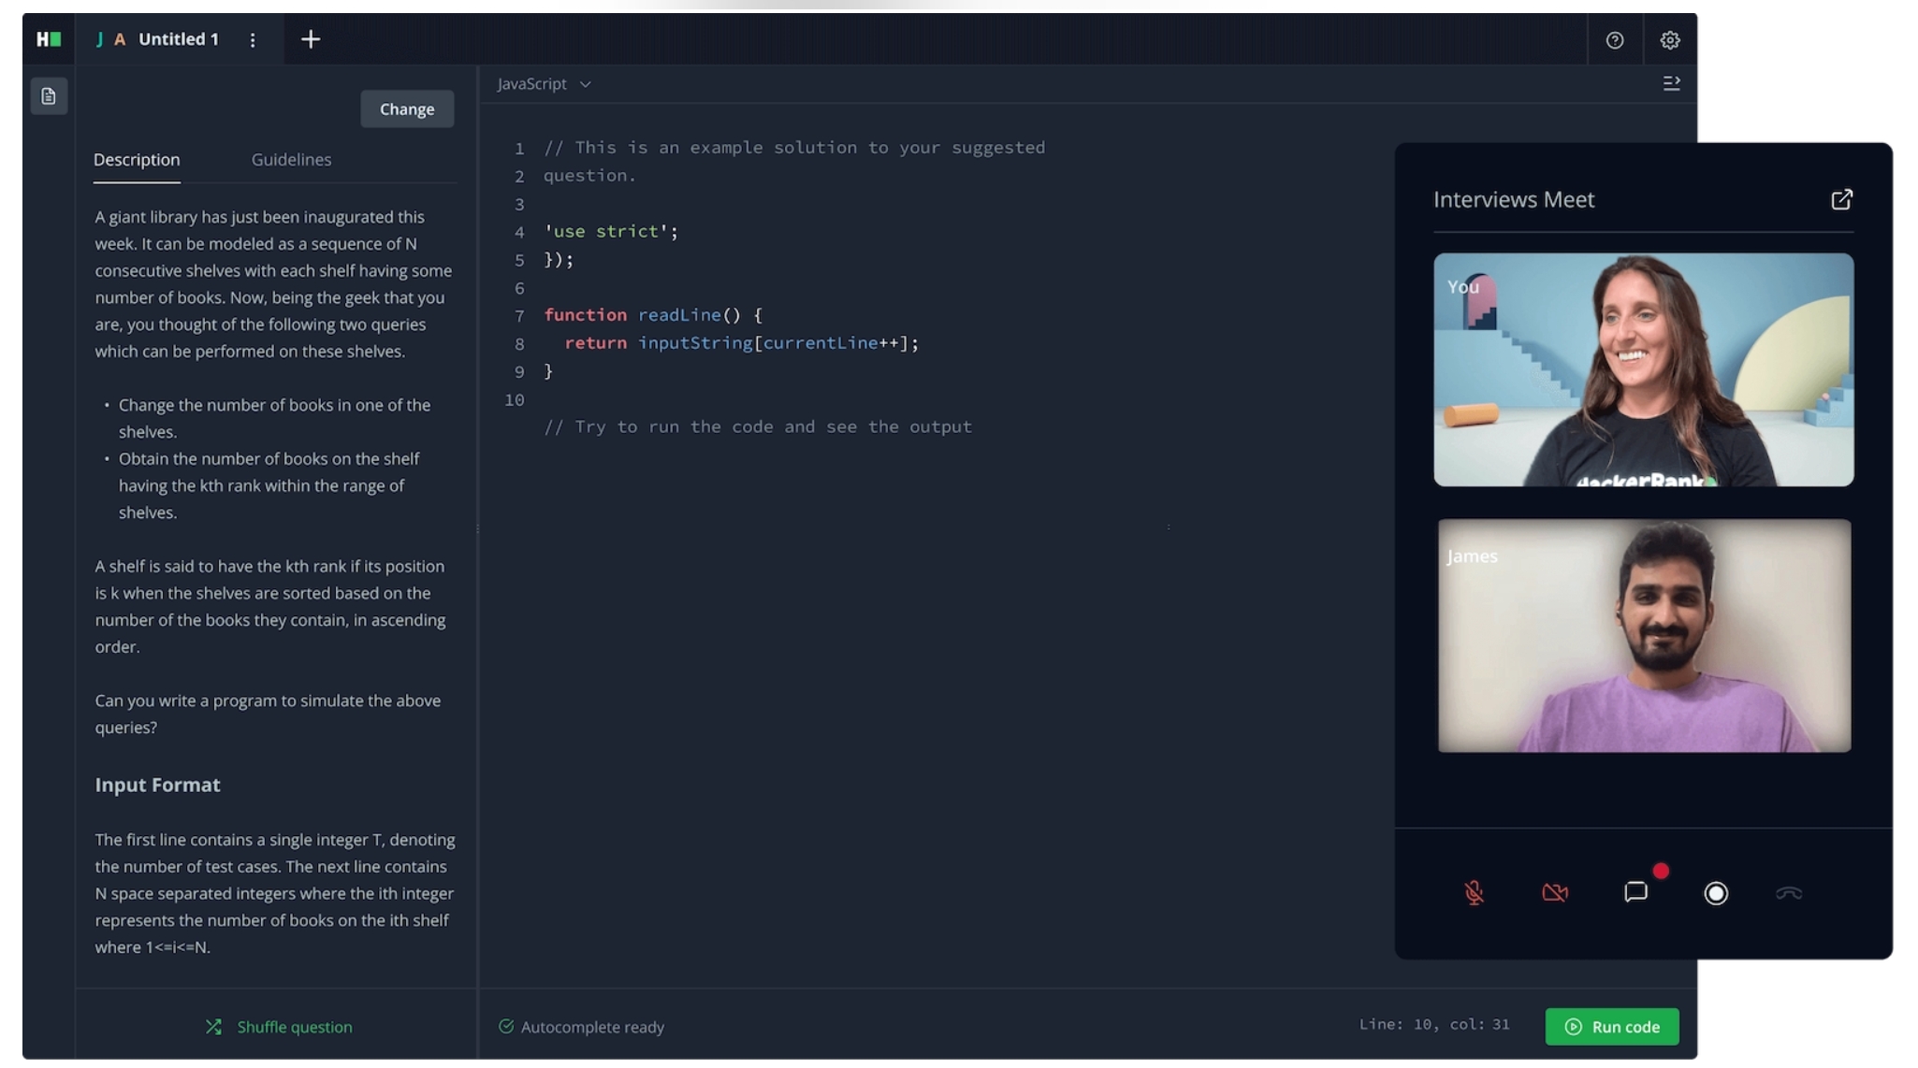Pop out Interviews Meet window
Screen dimensions: 1918x1068
coord(1840,199)
